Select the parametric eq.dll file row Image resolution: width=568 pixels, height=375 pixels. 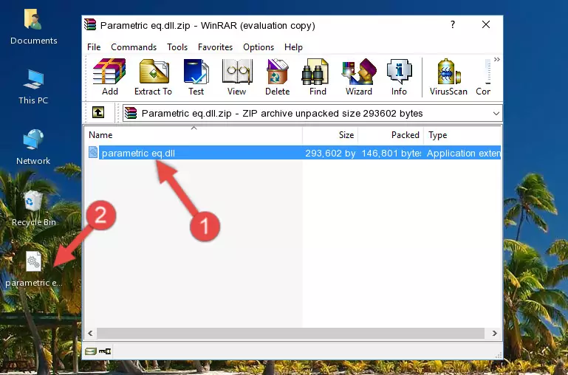pyautogui.click(x=293, y=153)
